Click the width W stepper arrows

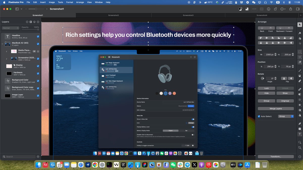[x=275, y=54]
